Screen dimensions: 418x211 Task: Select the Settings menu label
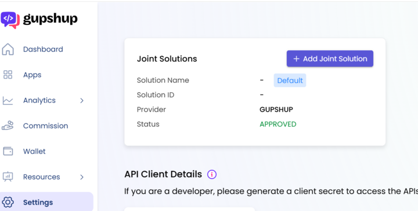click(x=38, y=202)
